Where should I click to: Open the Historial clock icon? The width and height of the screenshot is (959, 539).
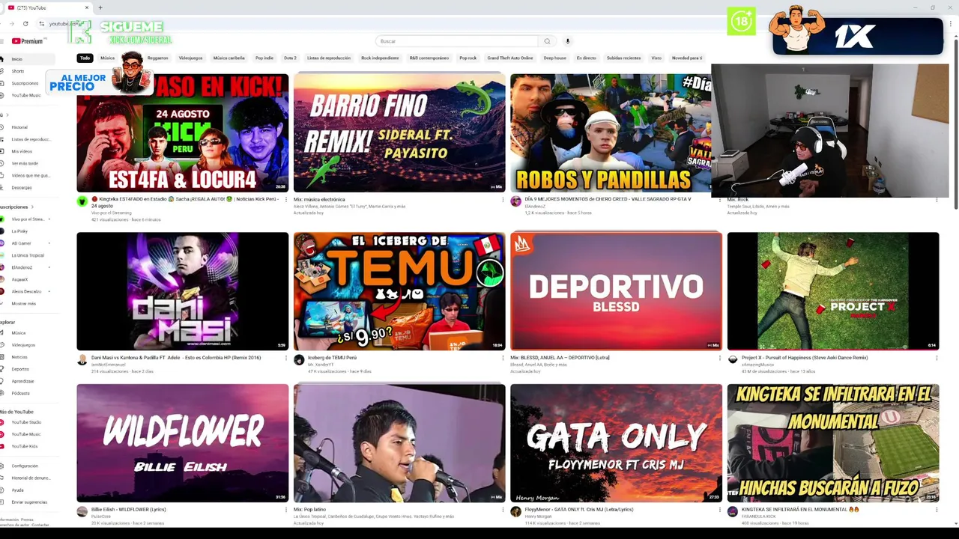[x=2, y=127]
